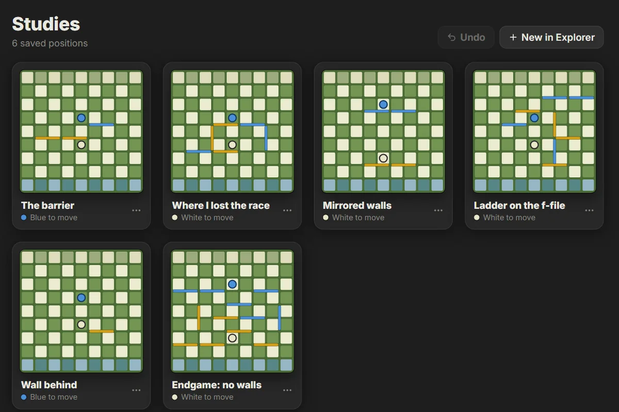619x412 pixels.
Task: Click the Undo button
Action: (466, 37)
